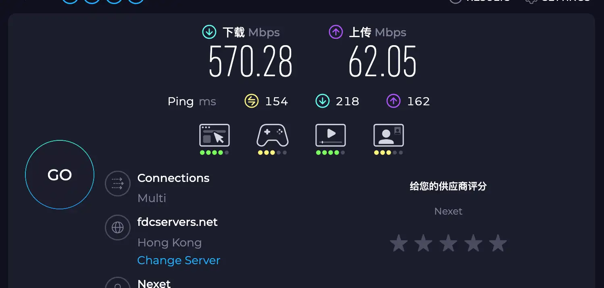Image resolution: width=604 pixels, height=288 pixels.
Task: Open the Settings gear at top right
Action: 531,2
